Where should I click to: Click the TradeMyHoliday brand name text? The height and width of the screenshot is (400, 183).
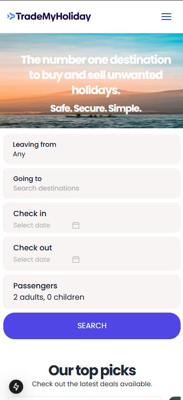(54, 17)
